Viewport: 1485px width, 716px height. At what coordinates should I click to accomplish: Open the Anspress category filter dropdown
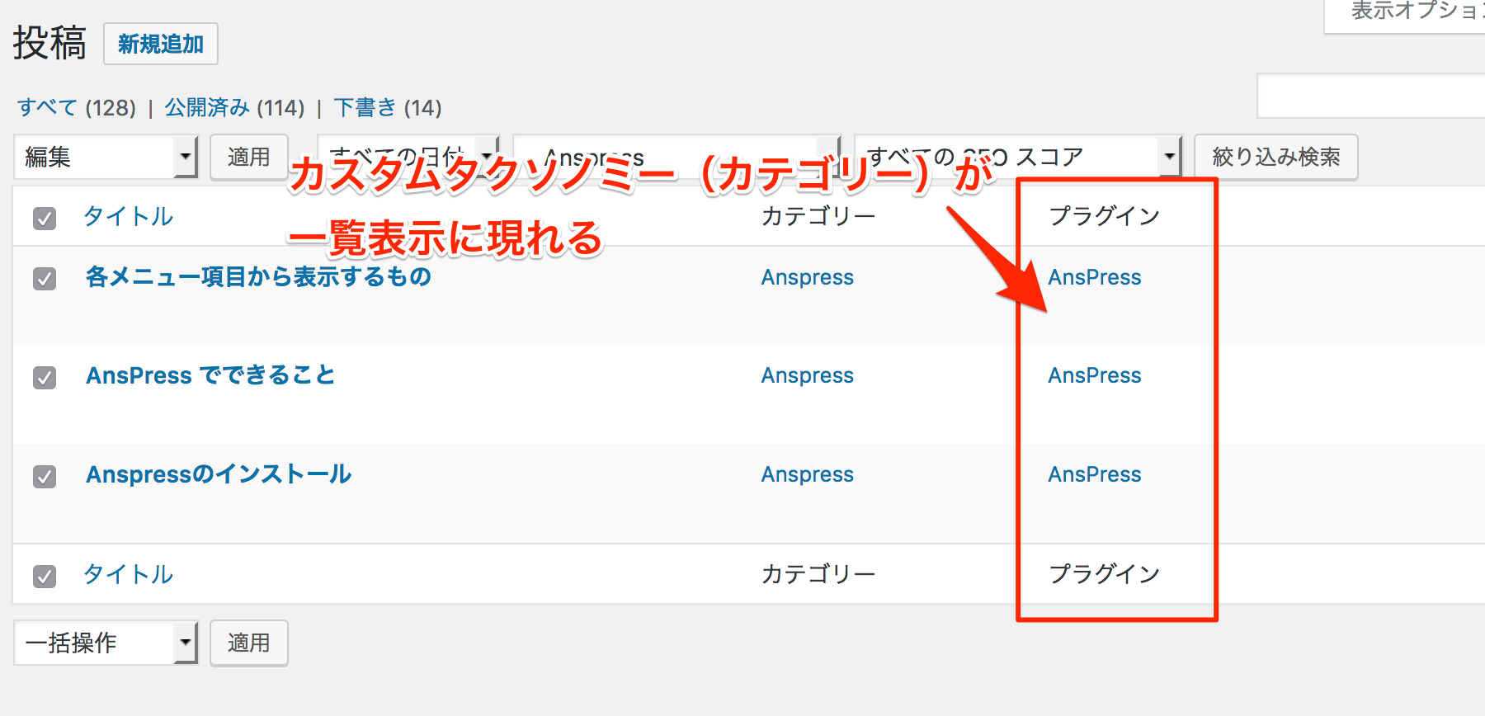coord(676,156)
